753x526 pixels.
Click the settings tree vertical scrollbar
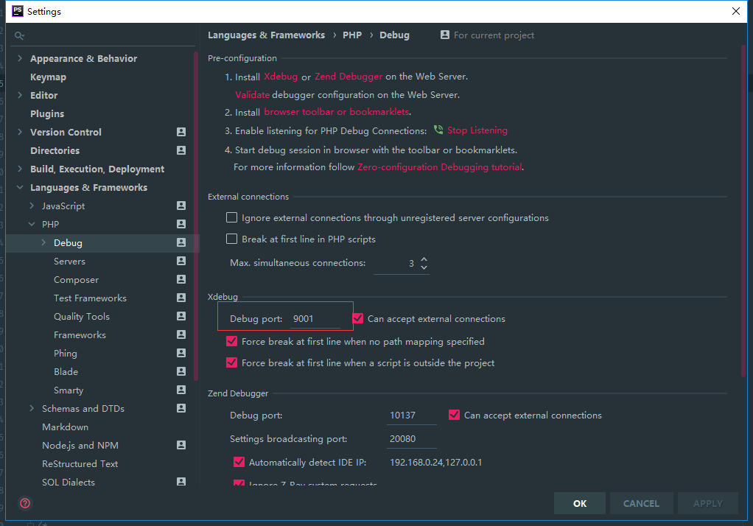coord(195,216)
